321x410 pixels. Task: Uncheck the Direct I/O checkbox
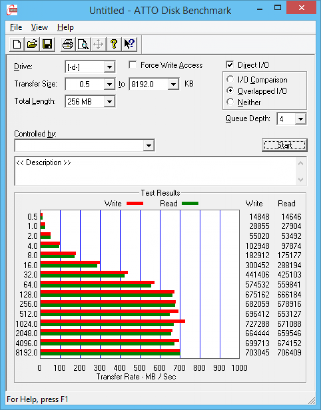(x=230, y=65)
